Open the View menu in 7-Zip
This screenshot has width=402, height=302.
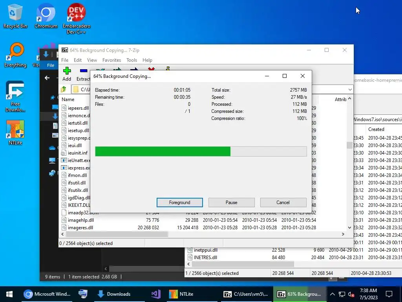(x=92, y=60)
